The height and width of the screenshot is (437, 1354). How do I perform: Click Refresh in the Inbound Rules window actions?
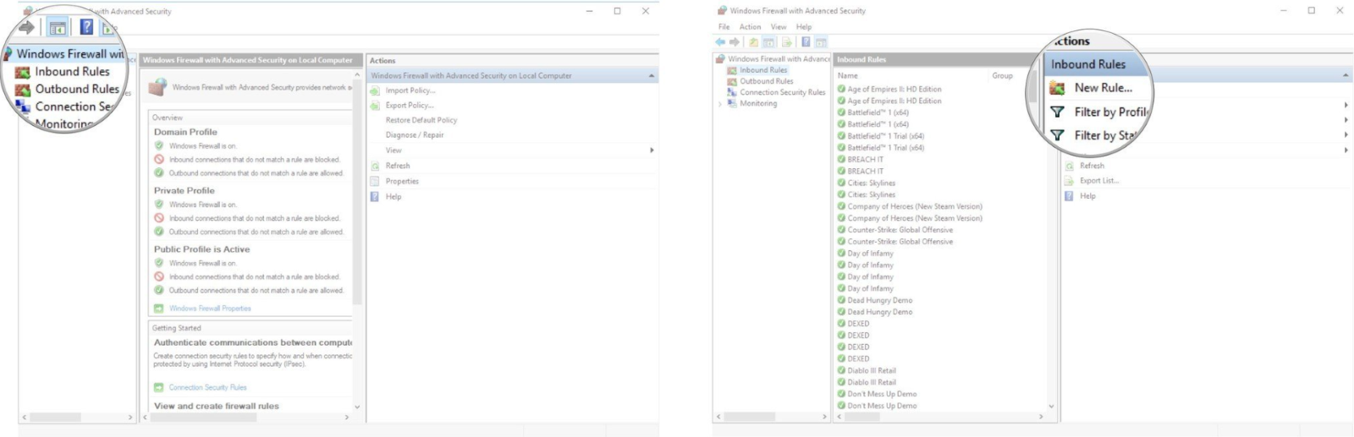[1092, 166]
